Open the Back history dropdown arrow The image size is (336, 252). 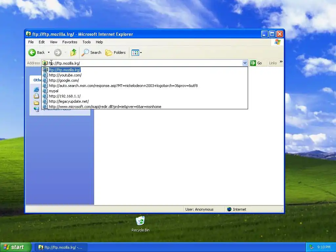click(49, 52)
